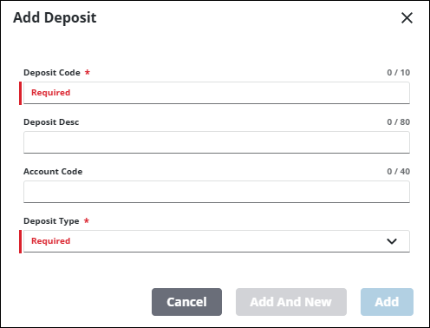Viewport: 430px width, 328px height.
Task: Close the Add Deposit dialog with X
Action: 407,18
